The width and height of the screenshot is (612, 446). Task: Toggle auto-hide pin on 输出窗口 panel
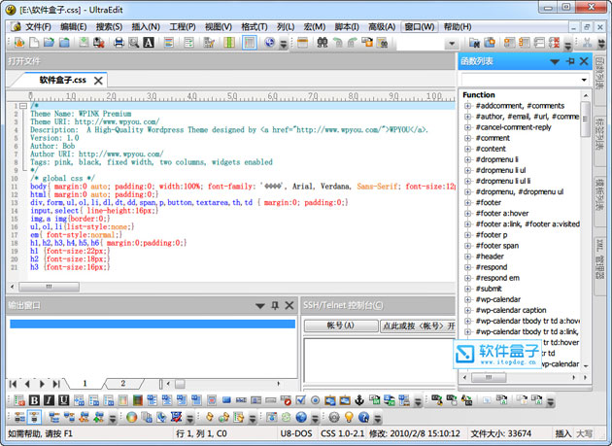click(x=275, y=305)
